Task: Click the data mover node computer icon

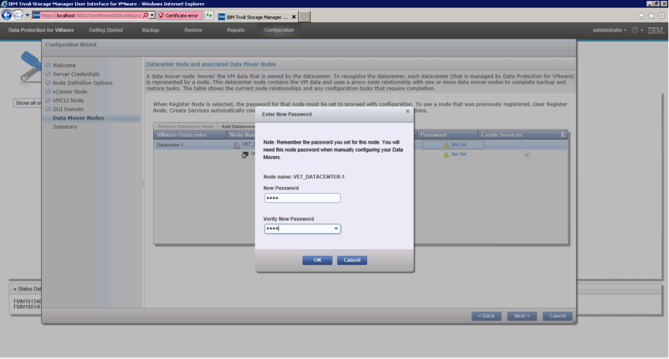Action: coord(245,154)
